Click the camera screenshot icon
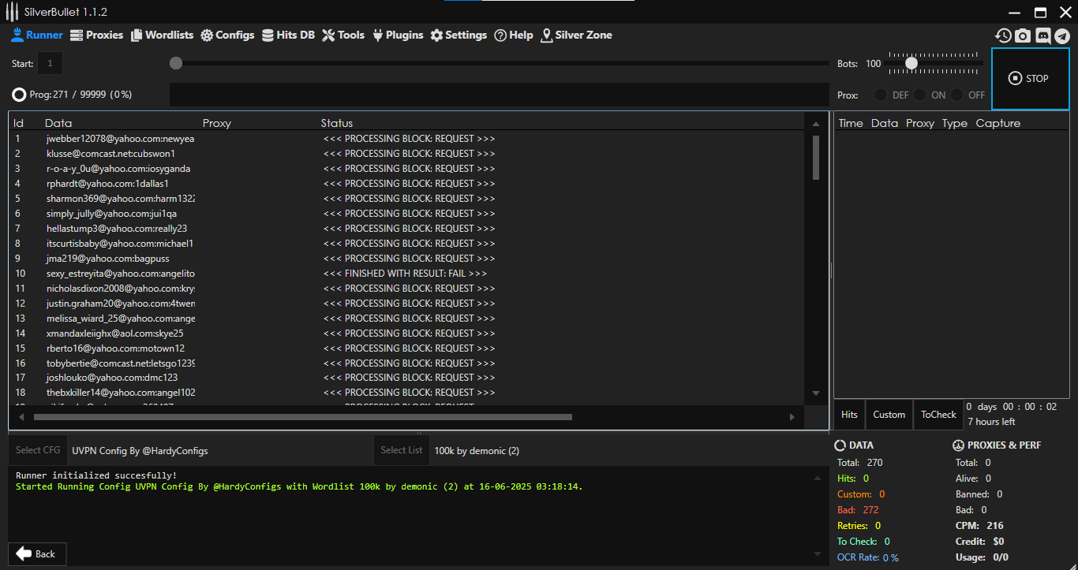Screen dimensions: 1078x570 pos(1023,35)
